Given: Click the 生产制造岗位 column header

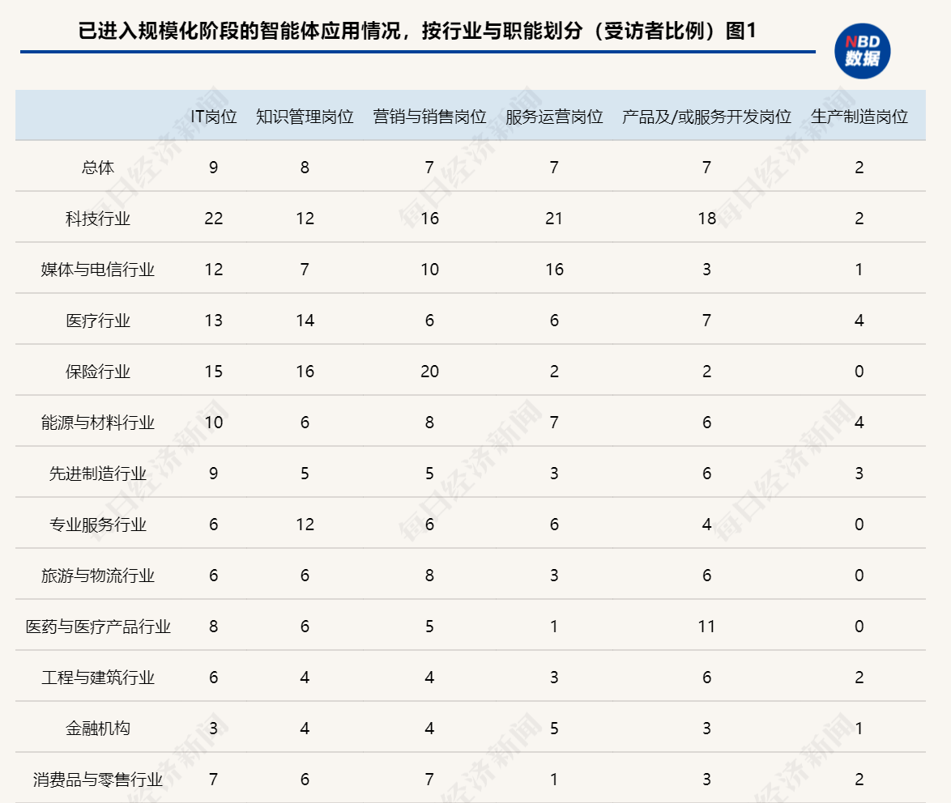Looking at the screenshot, I should coord(859,117).
